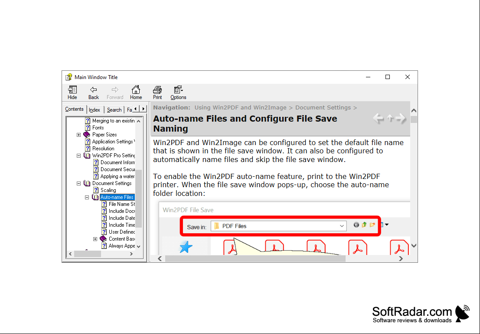The image size is (480, 334).
Task: Click the topic pane vertical scrollbar thumb
Action: (x=414, y=119)
